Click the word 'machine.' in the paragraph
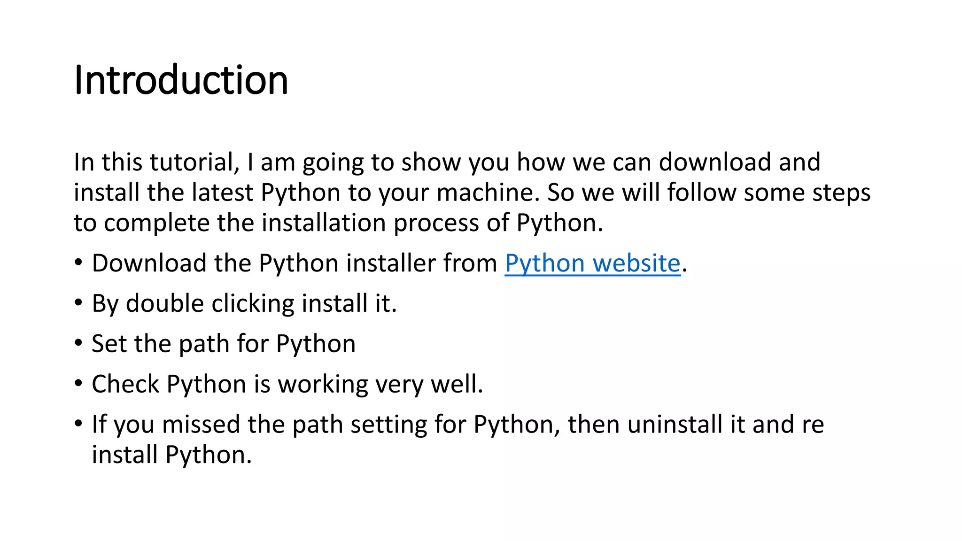The image size is (962, 541). tap(488, 193)
